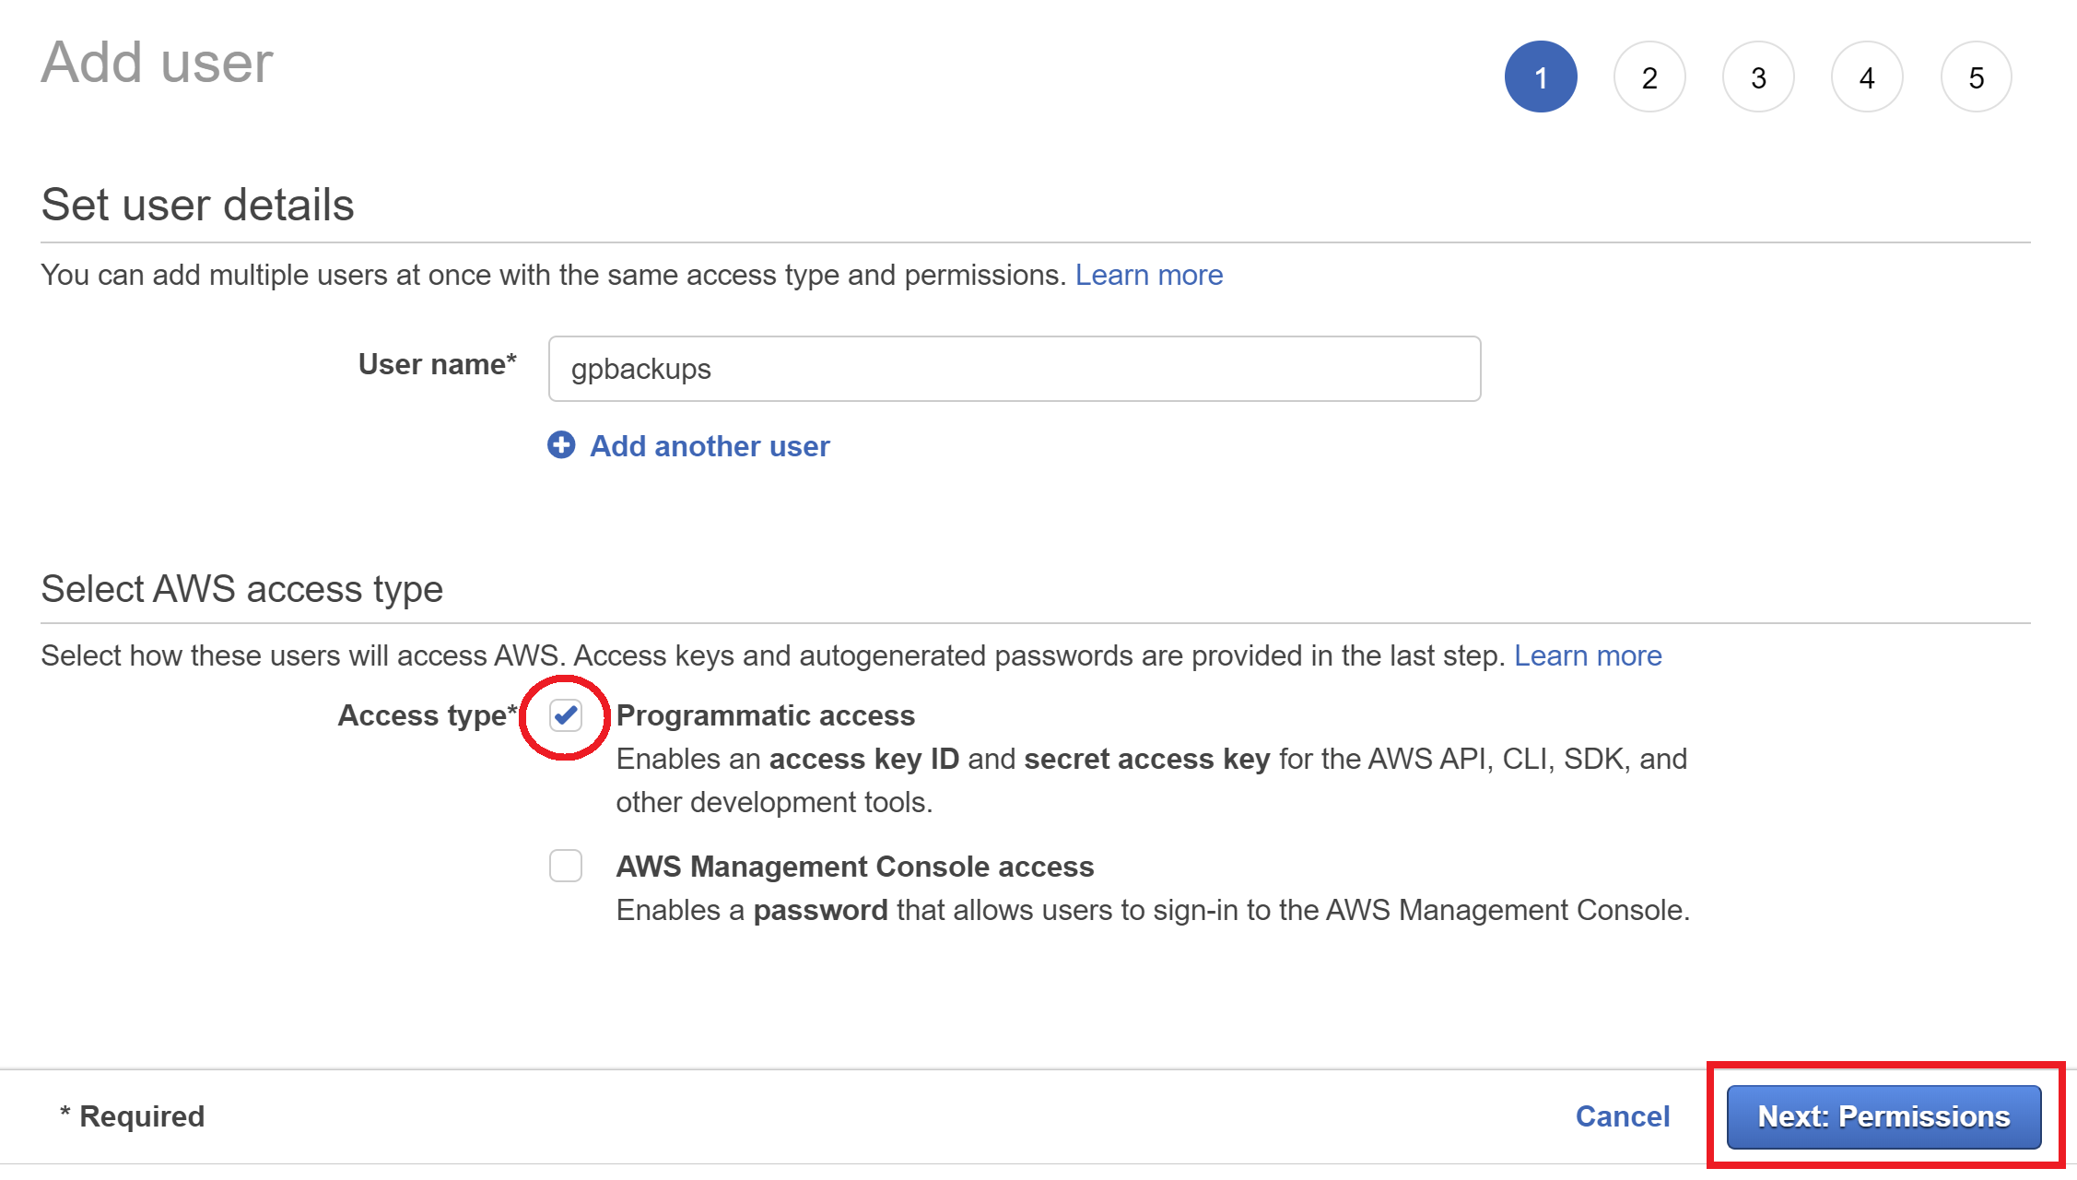
Task: Click the AWS Management Console access label
Action: coord(855,867)
